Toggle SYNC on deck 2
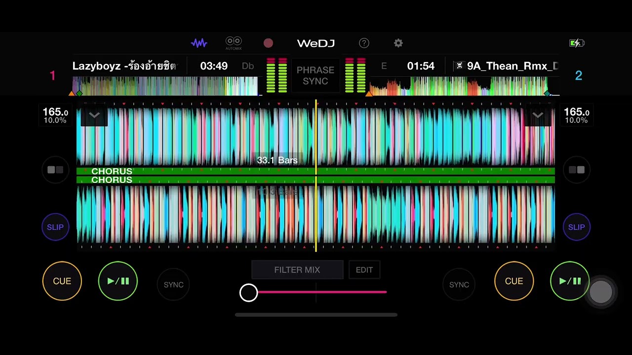 [x=459, y=285]
